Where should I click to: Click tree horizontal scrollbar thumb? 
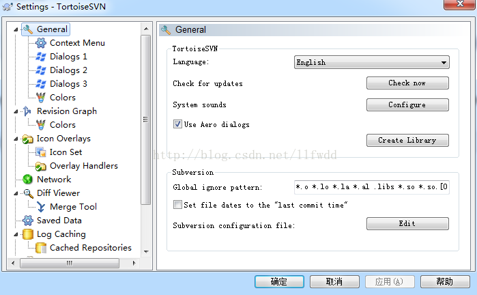point(70,263)
